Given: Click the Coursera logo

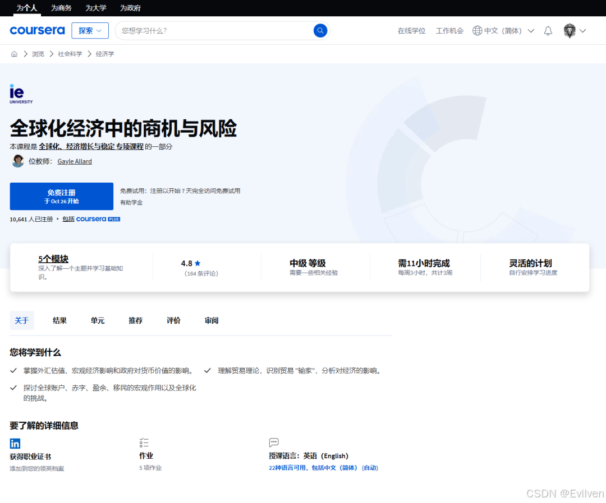Looking at the screenshot, I should (x=37, y=30).
